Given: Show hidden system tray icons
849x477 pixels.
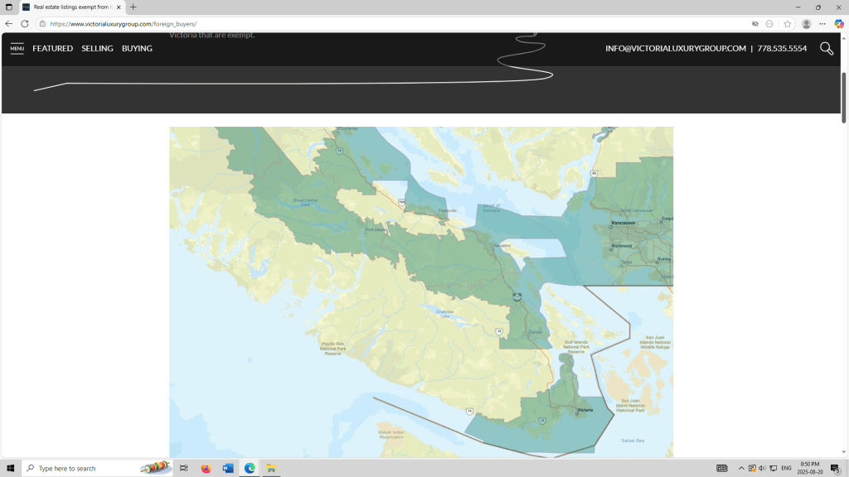Looking at the screenshot, I should coord(741,468).
